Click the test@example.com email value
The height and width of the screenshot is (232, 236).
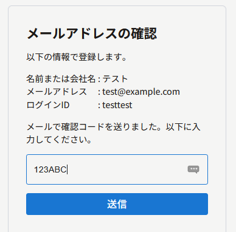[x=141, y=92]
